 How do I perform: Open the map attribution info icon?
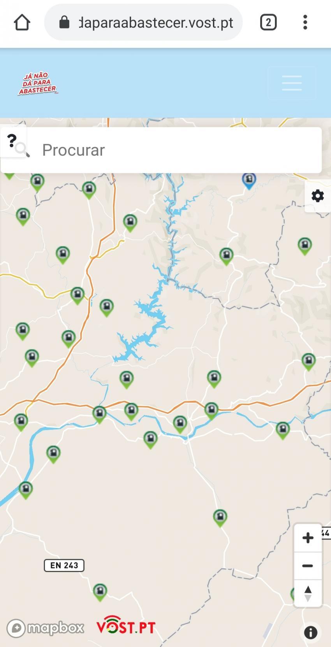pyautogui.click(x=310, y=632)
